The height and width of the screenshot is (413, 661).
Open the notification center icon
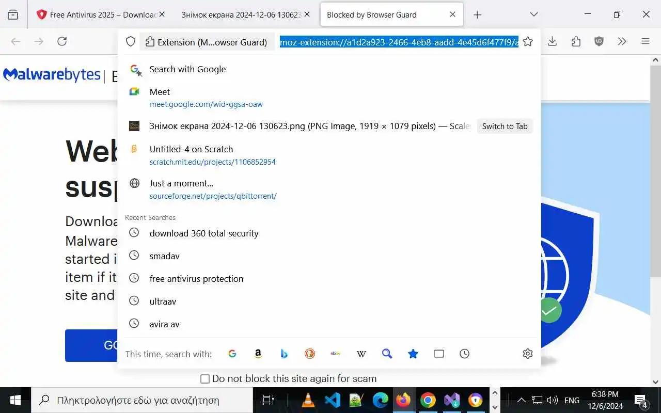[x=641, y=401]
